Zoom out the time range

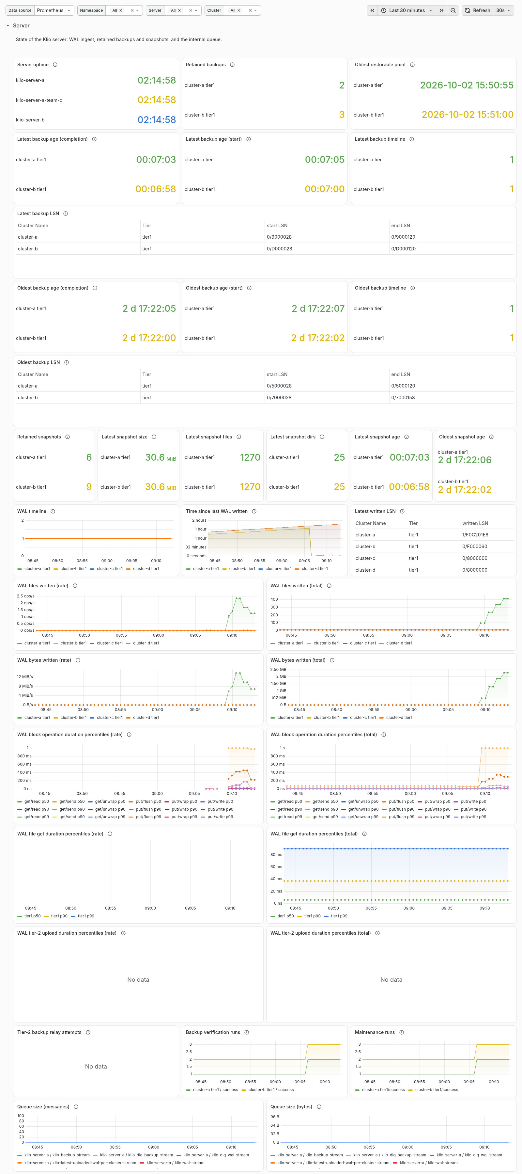[453, 10]
